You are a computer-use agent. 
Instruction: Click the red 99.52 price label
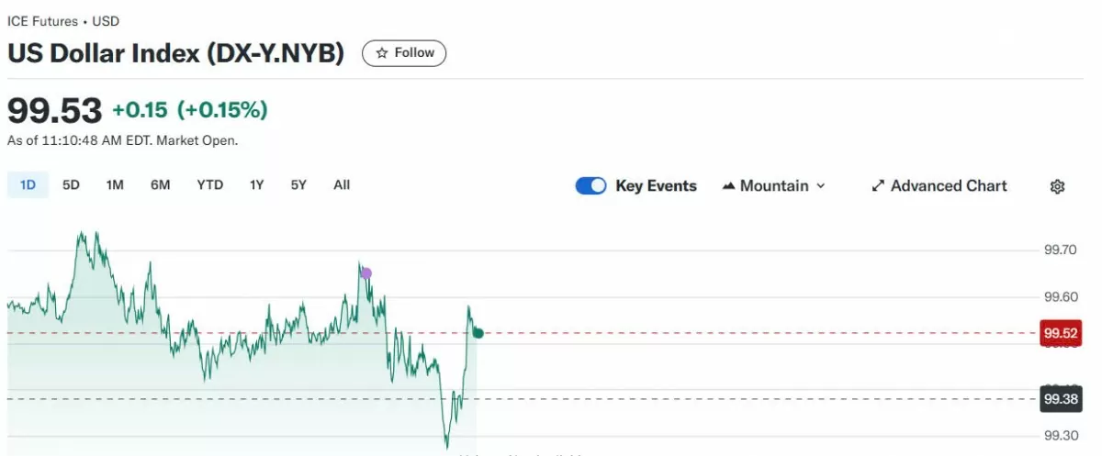[1060, 333]
